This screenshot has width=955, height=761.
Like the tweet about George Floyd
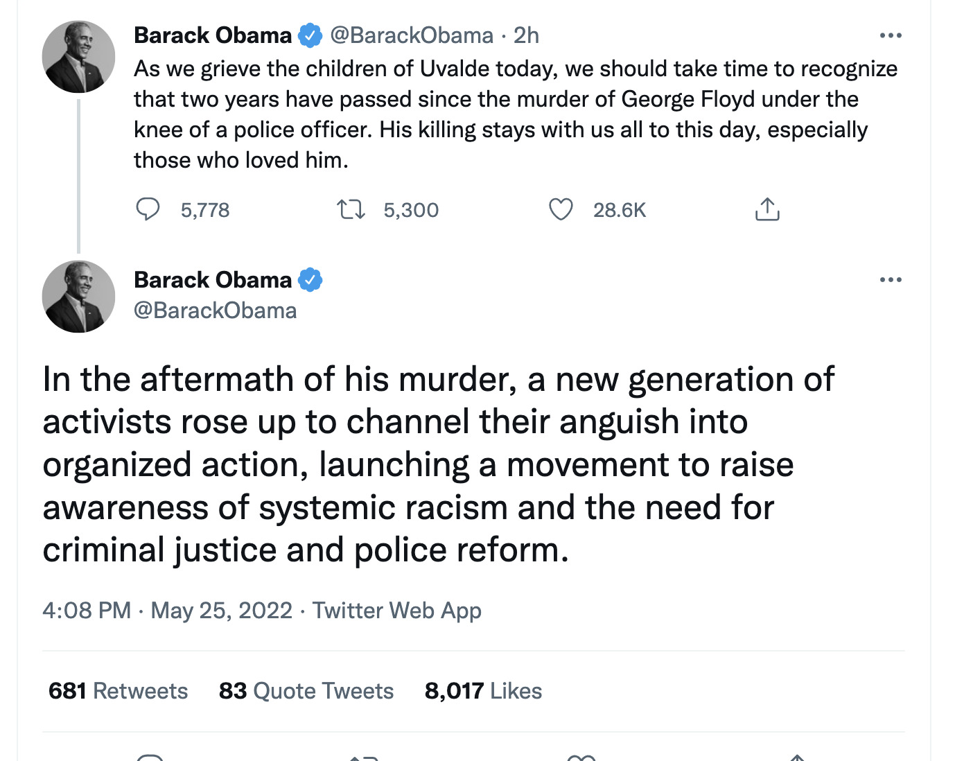point(561,209)
